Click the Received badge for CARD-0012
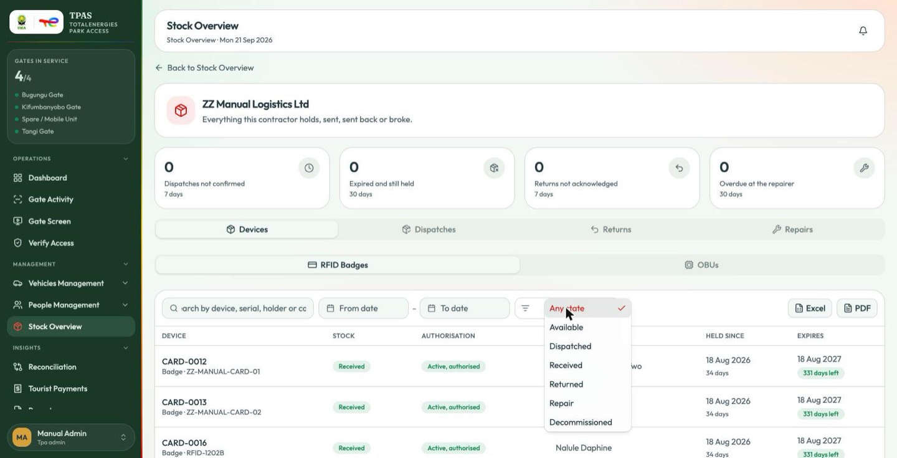This screenshot has width=897, height=458. [x=351, y=366]
